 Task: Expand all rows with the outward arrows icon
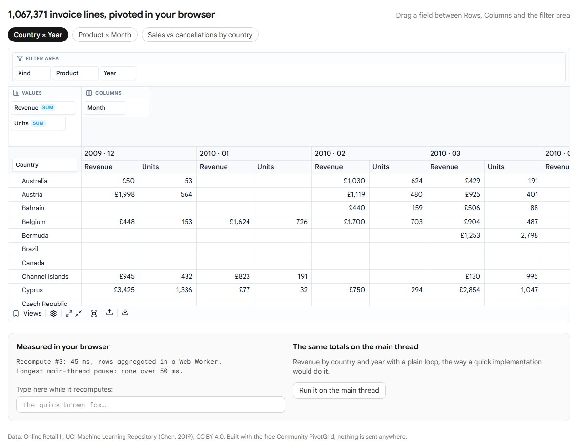pos(69,313)
